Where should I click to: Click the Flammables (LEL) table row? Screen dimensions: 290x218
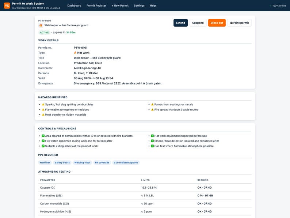point(145,196)
